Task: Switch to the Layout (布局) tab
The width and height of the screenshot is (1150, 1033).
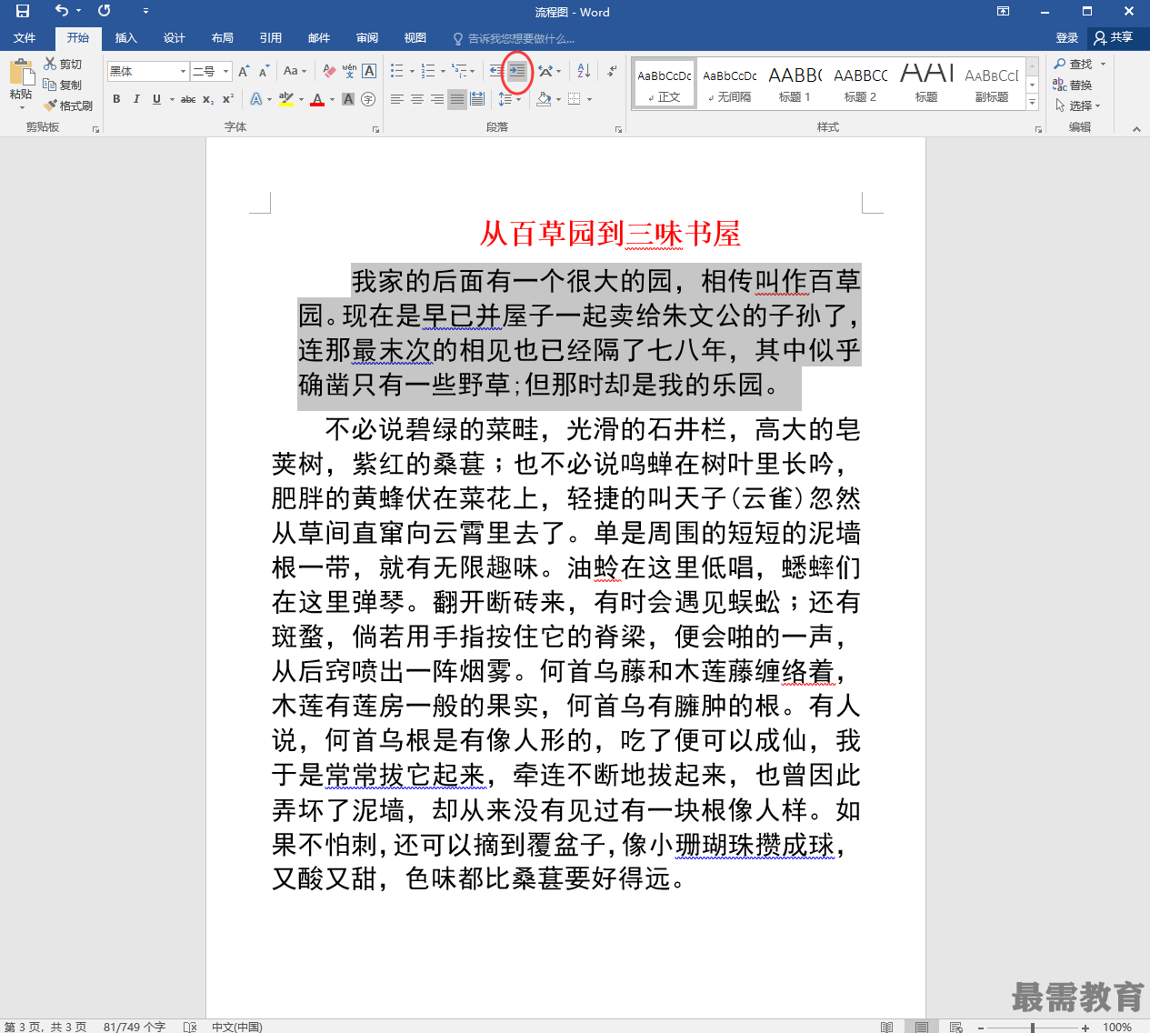Action: (x=223, y=38)
